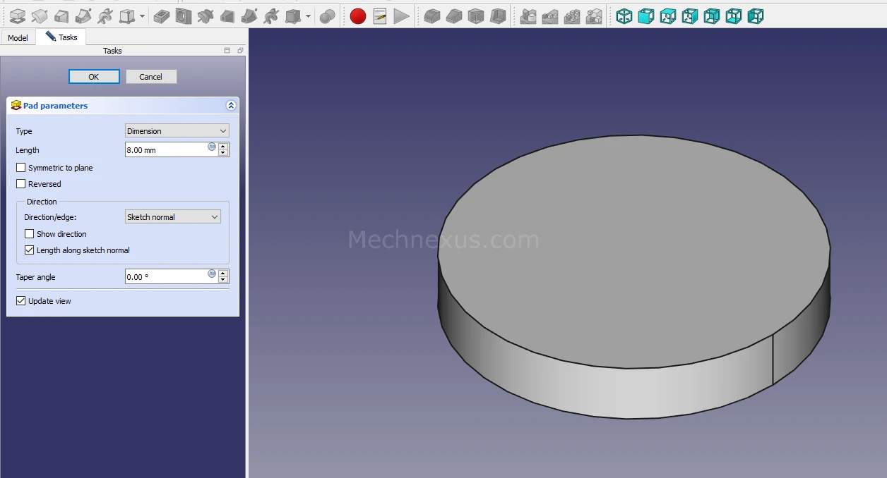Switch to isometric view cube icon
The width and height of the screenshot is (887, 478).
(x=624, y=16)
